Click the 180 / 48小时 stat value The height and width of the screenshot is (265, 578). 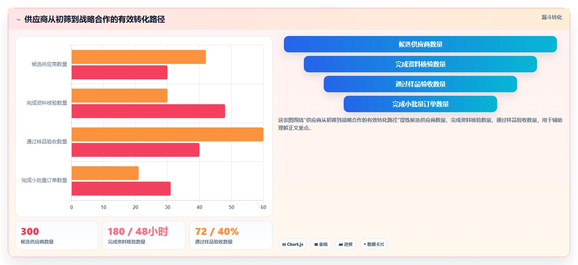138,231
